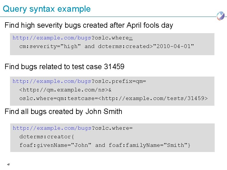
Task: Click the line '<http://qm.example.com/ns>&'
Action: (x=65, y=90)
